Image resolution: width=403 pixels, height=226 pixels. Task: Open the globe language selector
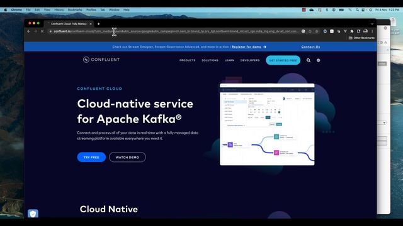coord(318,60)
